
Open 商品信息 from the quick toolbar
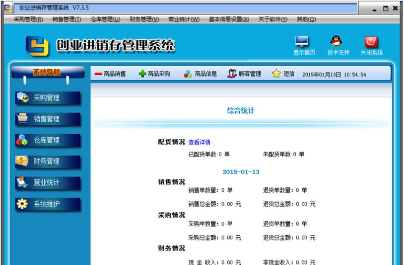200,74
